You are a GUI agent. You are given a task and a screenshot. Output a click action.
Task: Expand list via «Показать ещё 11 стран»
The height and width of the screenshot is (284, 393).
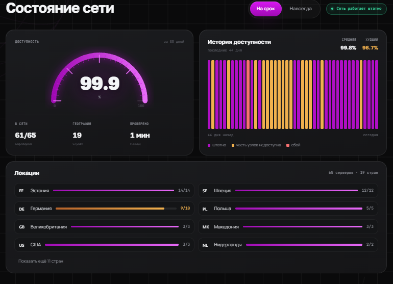coord(41,261)
